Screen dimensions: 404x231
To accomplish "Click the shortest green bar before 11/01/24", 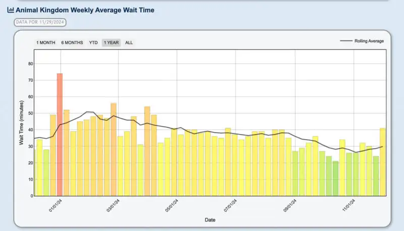I will 335,178.
